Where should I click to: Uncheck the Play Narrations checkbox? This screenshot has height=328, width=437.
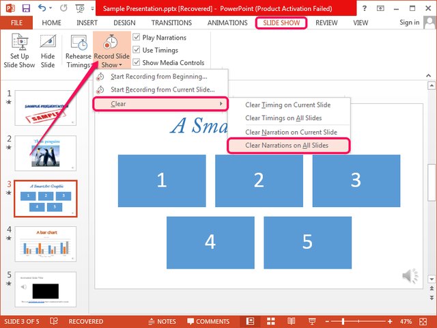[137, 38]
